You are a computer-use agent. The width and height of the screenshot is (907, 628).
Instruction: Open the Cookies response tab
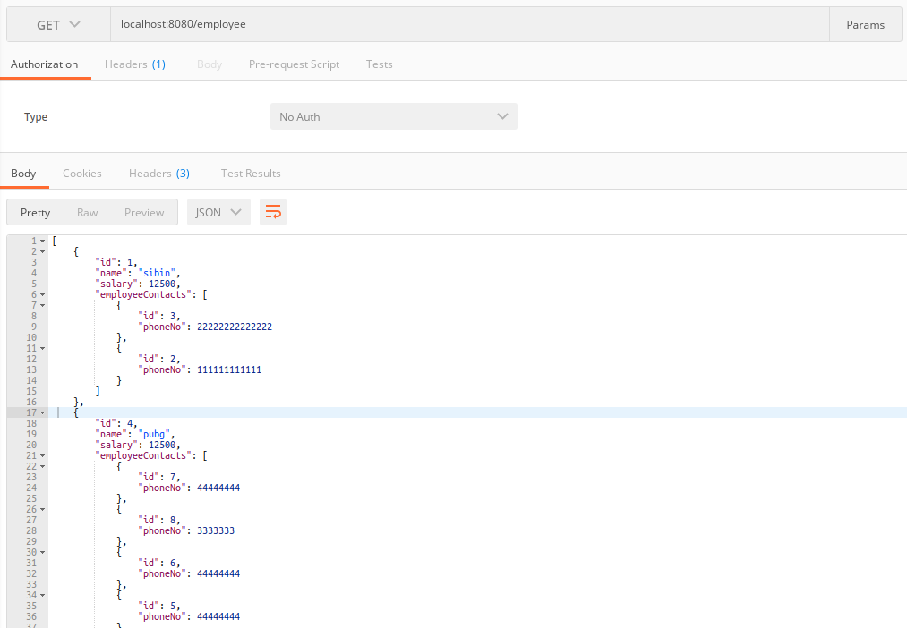[x=82, y=173]
